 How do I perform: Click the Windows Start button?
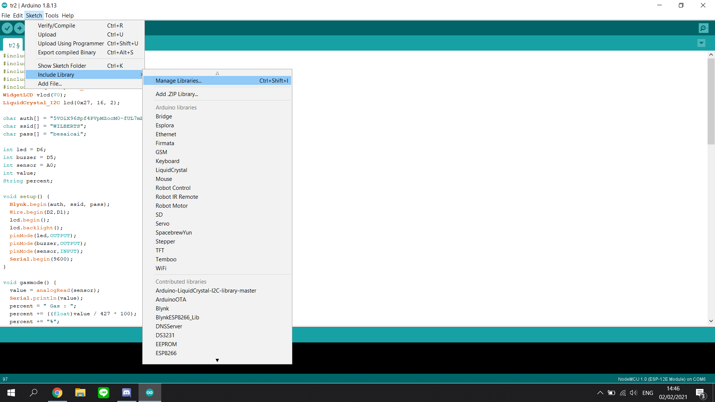coord(11,393)
